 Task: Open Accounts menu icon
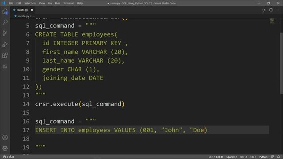[5, 137]
